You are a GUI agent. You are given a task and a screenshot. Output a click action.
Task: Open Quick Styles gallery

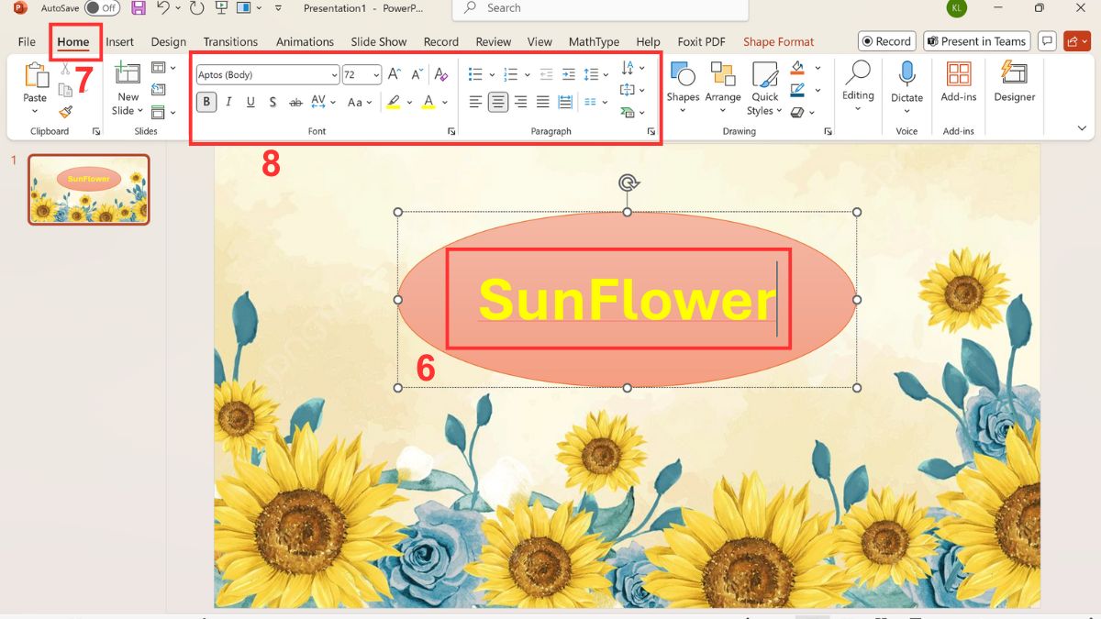[764, 88]
